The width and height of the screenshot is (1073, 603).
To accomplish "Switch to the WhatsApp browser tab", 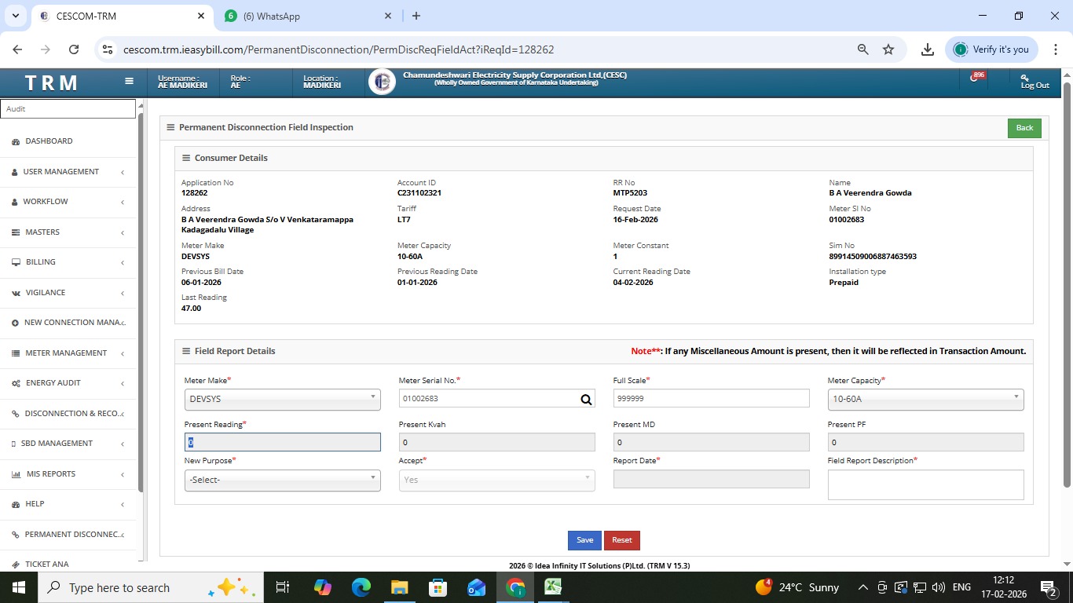I will tap(306, 16).
